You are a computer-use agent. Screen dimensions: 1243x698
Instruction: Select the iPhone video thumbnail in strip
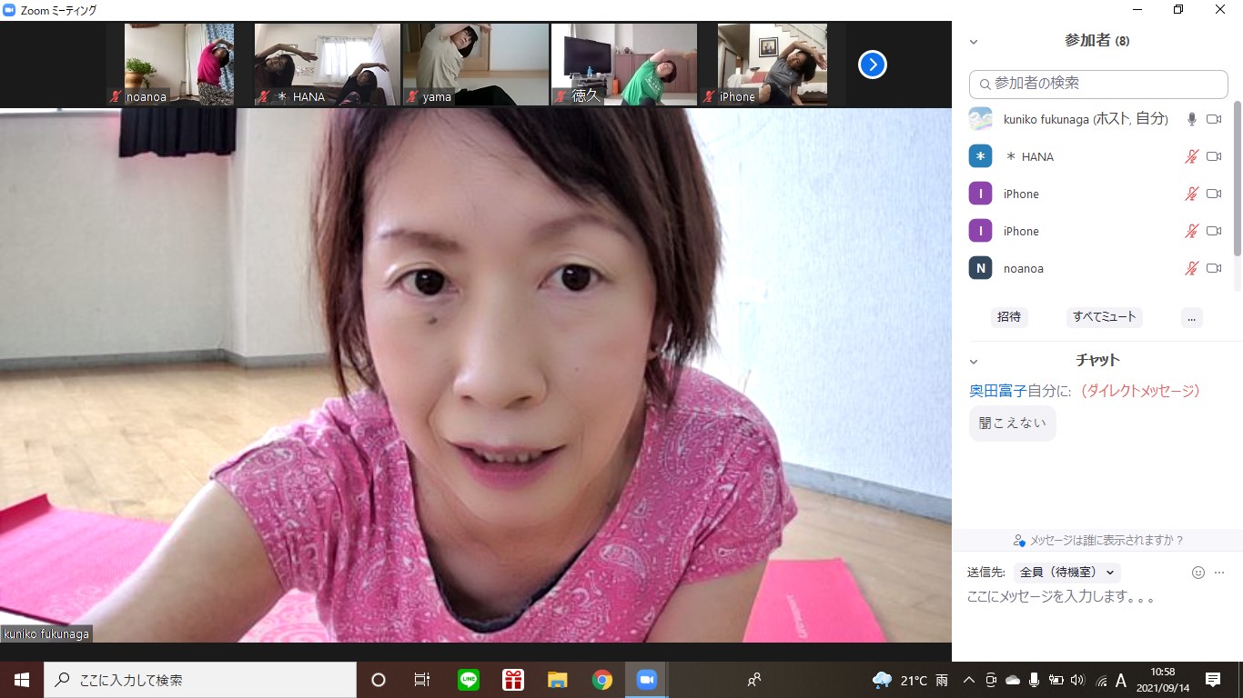773,65
